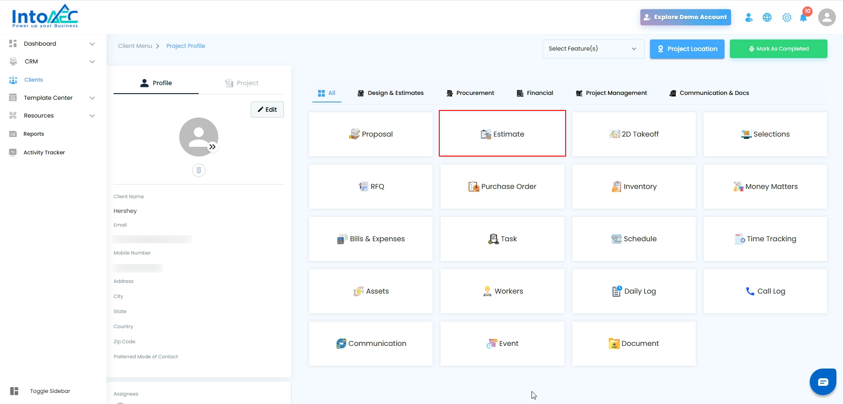Open the Proposal feature card
This screenshot has width=843, height=404.
pos(371,134)
